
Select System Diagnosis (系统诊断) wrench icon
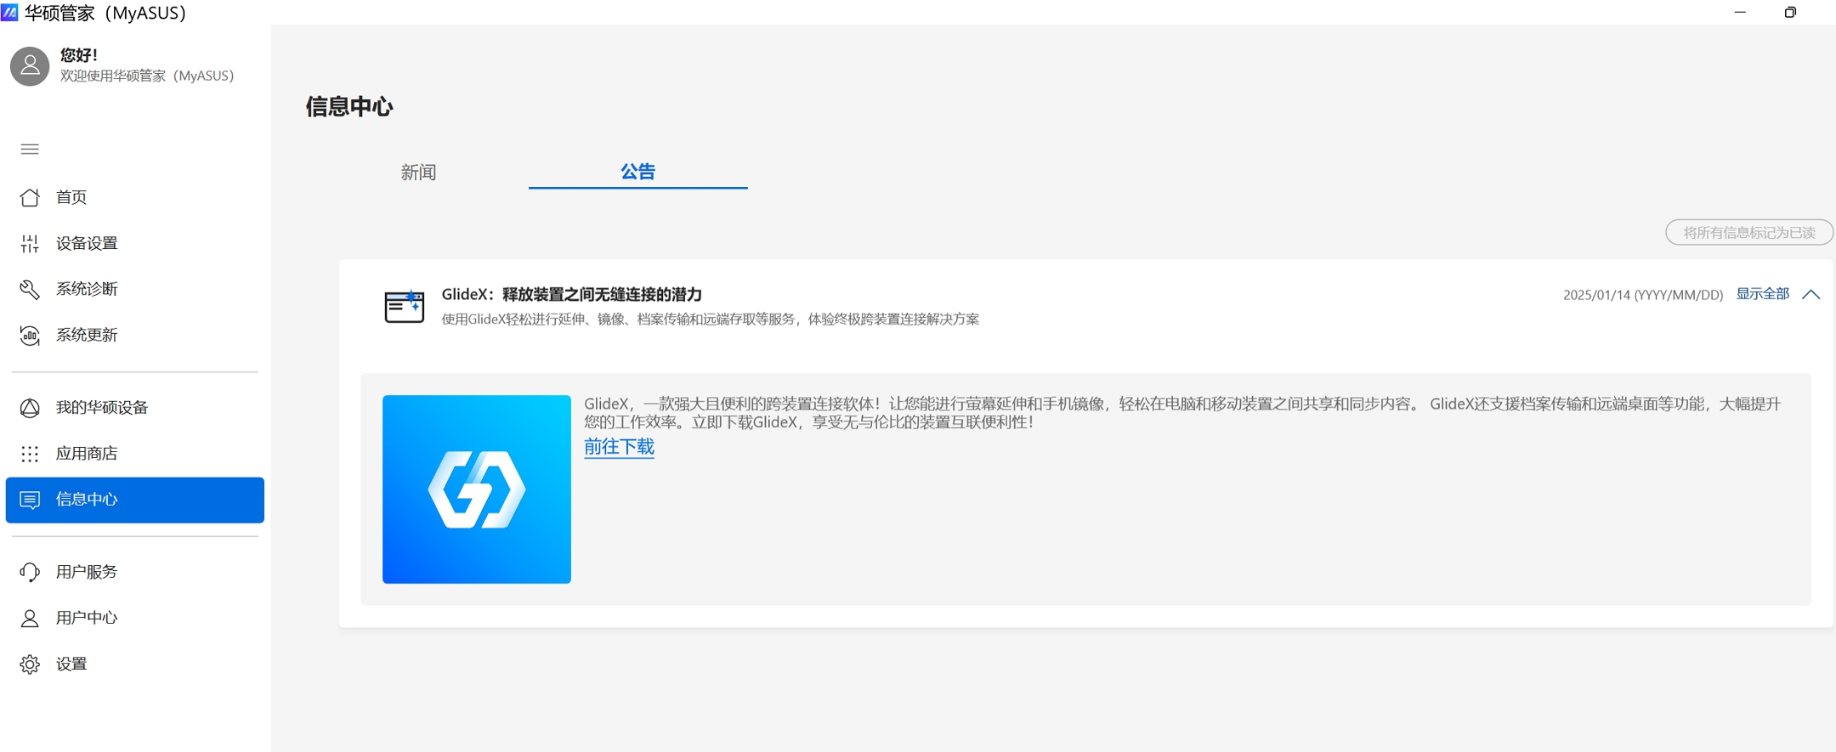30,290
